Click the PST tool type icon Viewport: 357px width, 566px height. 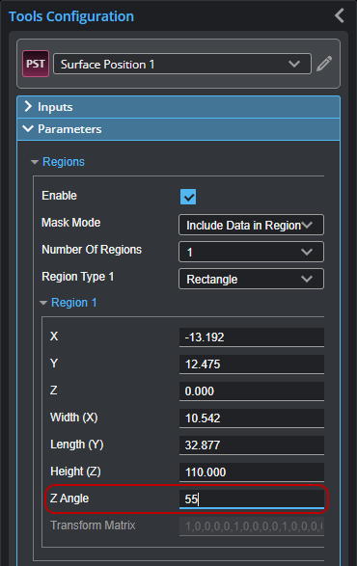click(x=36, y=64)
